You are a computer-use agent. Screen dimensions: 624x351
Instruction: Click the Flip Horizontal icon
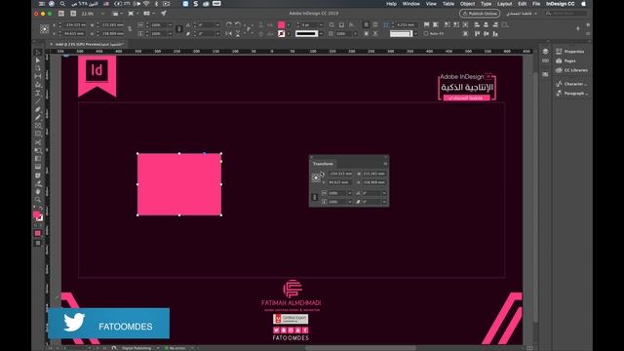pos(229,34)
